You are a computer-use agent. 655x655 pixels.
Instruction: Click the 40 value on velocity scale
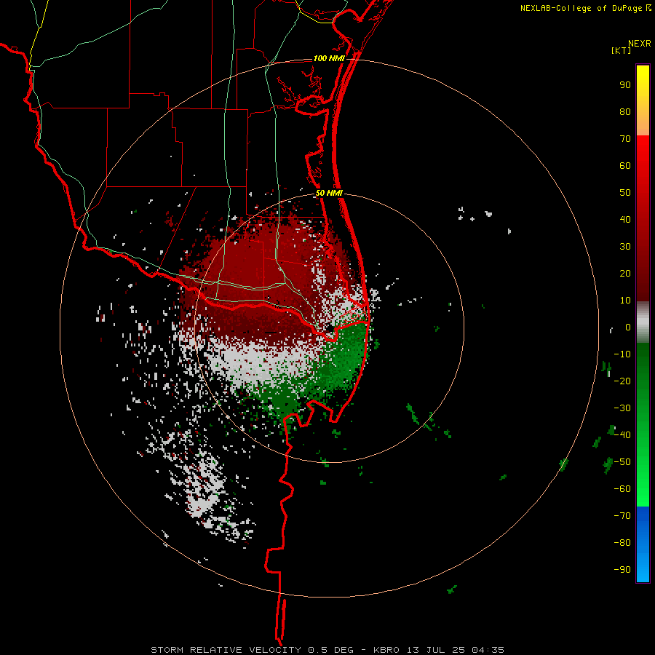click(625, 220)
